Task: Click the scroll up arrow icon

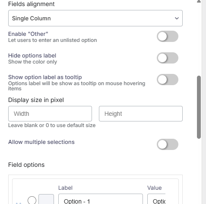Action: [199, 1]
